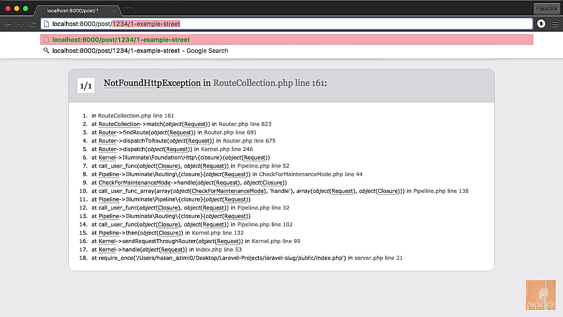Click the page icon inside the address bar
The width and height of the screenshot is (563, 317).
(x=46, y=24)
